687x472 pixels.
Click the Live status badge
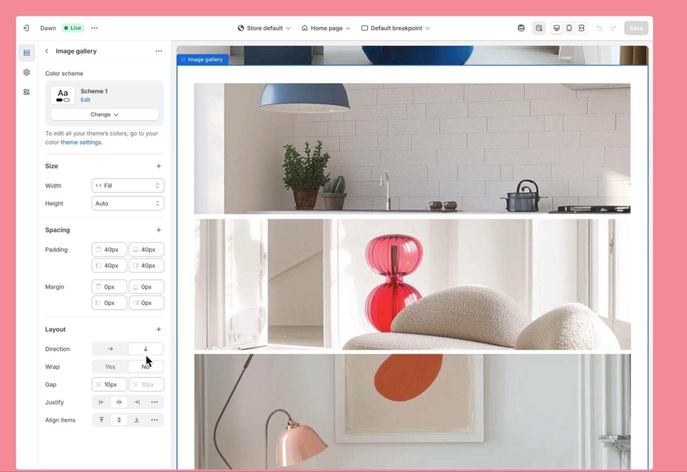73,28
